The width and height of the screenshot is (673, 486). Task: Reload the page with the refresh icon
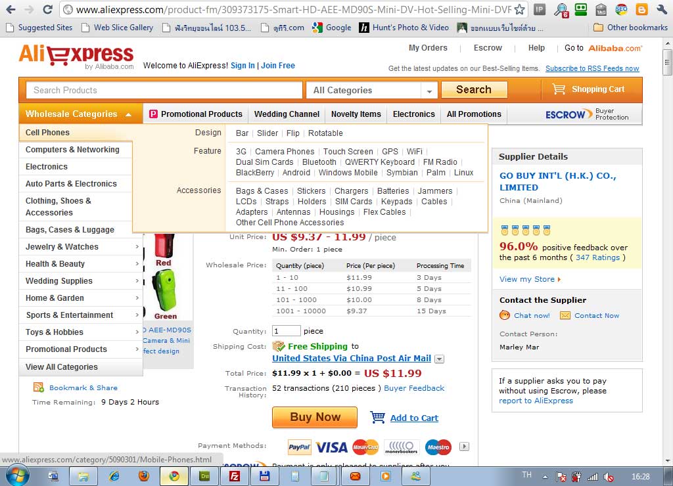coord(47,9)
